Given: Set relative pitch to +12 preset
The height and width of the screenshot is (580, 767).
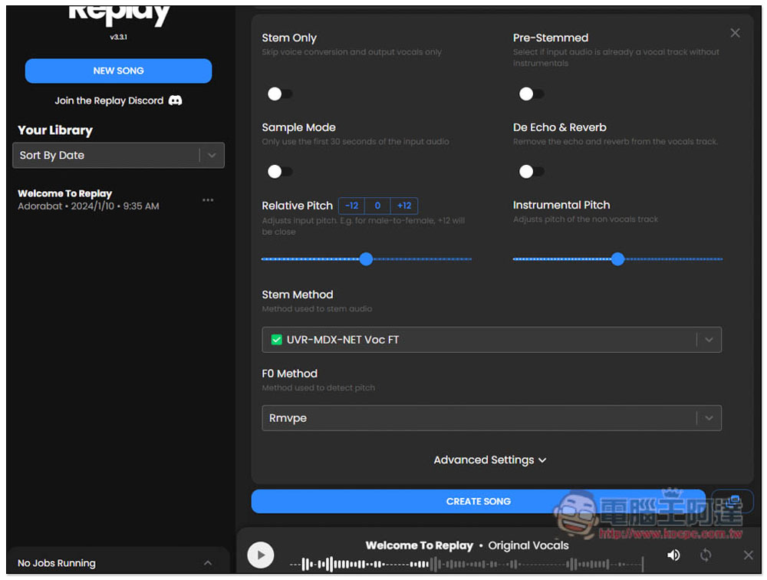Looking at the screenshot, I should 404,206.
